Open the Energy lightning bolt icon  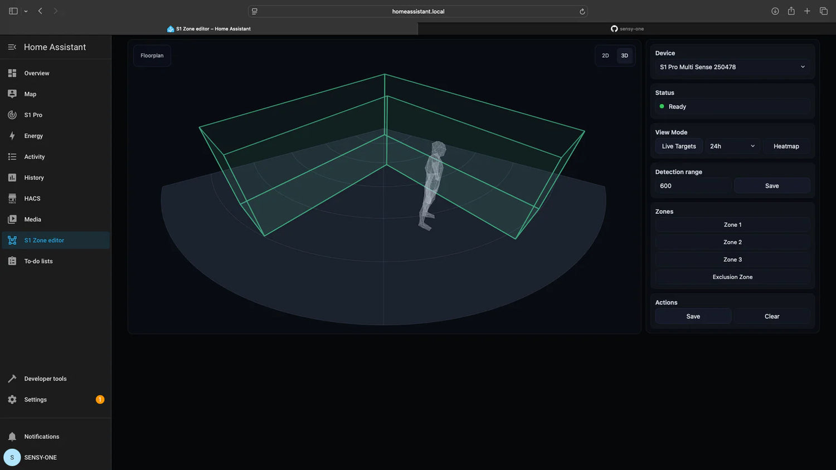click(12, 136)
